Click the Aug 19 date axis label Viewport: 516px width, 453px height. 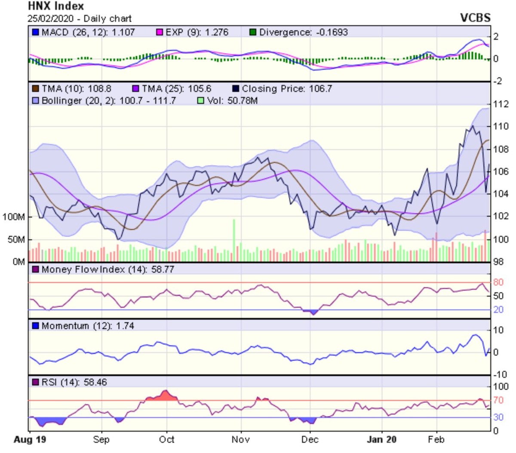coord(30,440)
